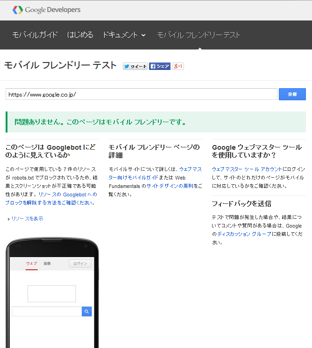Expand the ドキュメント dropdown menu
This screenshot has width=312, height=348.
click(124, 35)
